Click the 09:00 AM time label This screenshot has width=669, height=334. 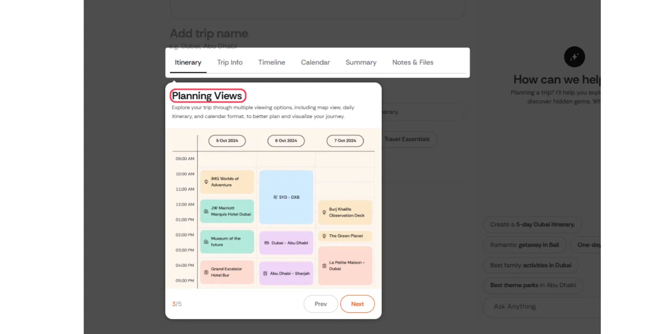(185, 159)
